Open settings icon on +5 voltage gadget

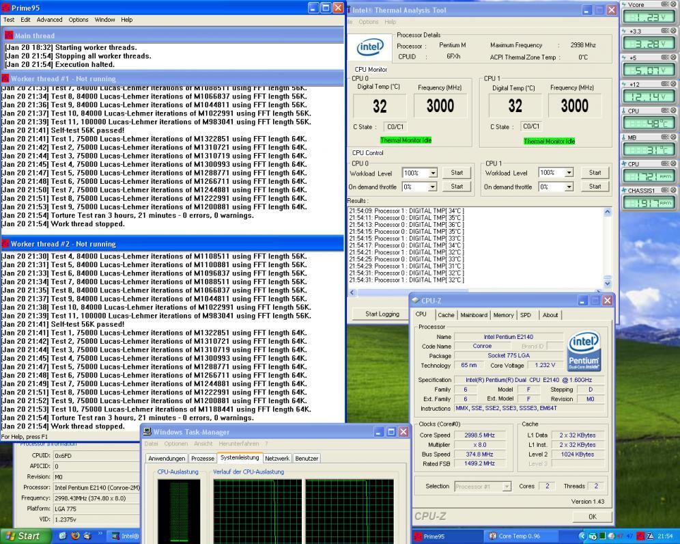click(x=665, y=57)
